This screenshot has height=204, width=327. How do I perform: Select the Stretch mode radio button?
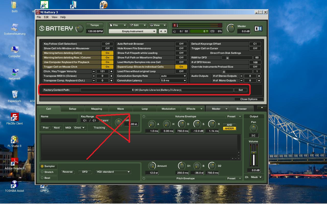(x=42, y=172)
